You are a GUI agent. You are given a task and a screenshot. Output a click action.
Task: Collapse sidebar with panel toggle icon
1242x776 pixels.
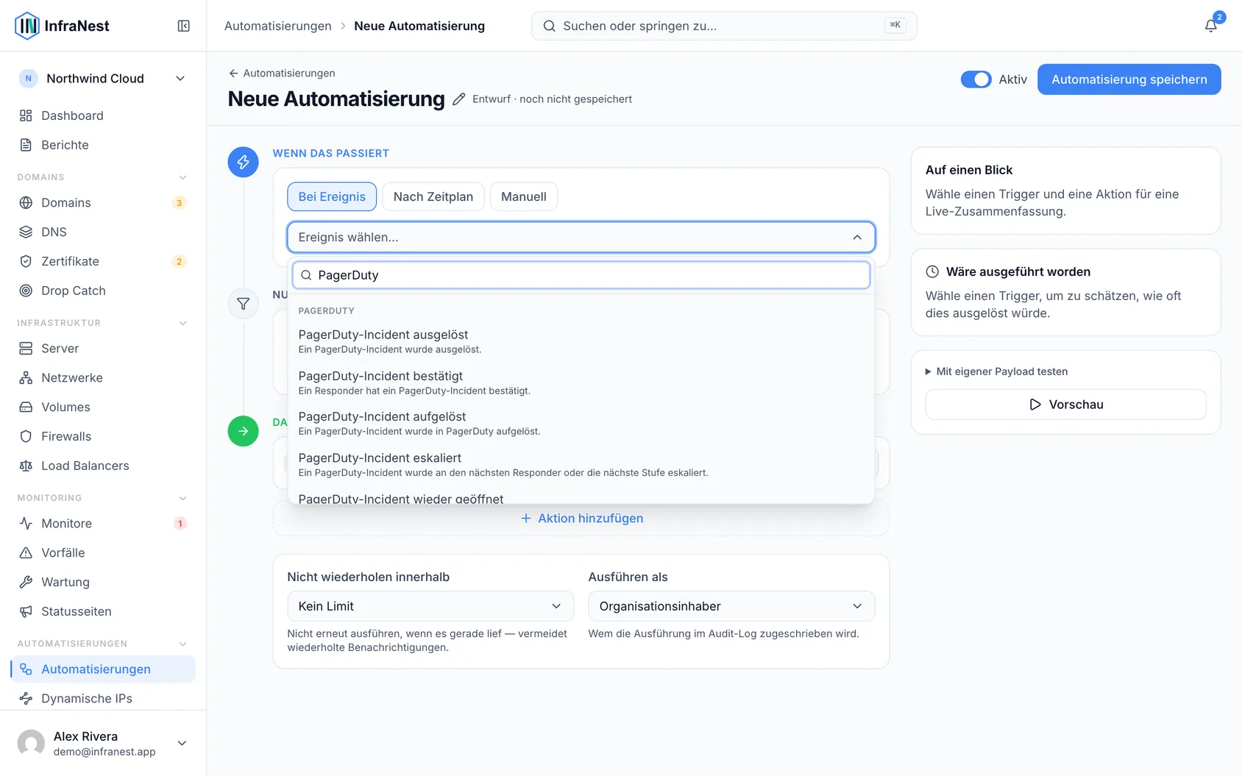[184, 26]
